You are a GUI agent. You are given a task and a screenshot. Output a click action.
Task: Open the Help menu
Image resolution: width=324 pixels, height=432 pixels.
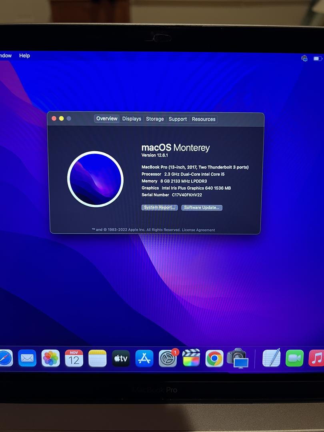pos(24,56)
